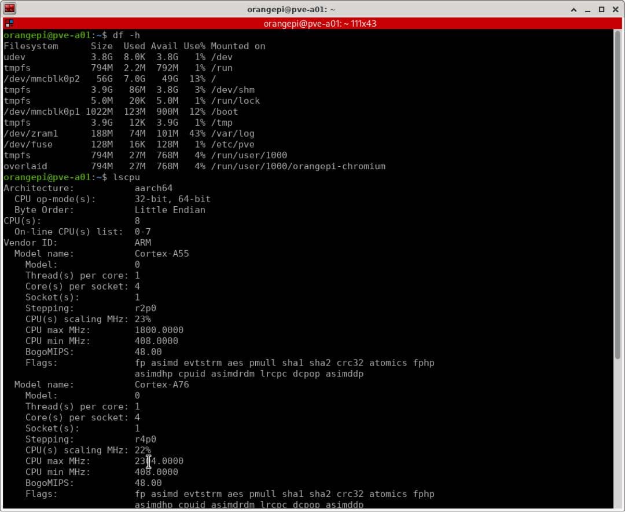625x512 pixels.
Task: Click the 1800.0000 CPU max MHz value
Action: pos(159,330)
